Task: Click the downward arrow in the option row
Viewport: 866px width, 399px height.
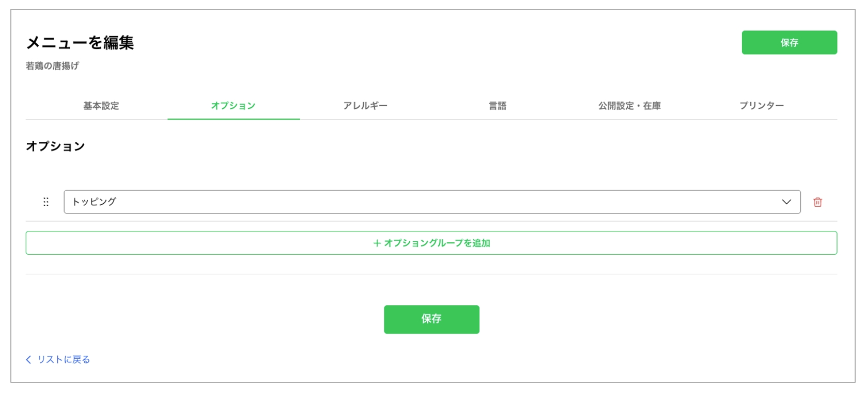Action: pos(786,202)
